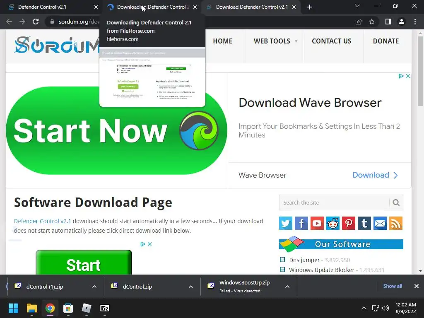Close the Defender Control v2.1 tab
Image resolution: width=424 pixels, height=318 pixels.
96,7
